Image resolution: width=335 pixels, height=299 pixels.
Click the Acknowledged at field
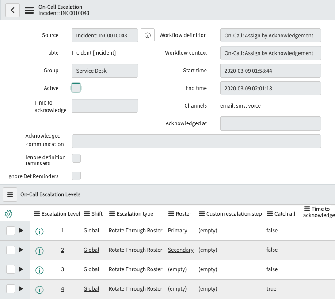click(x=270, y=123)
